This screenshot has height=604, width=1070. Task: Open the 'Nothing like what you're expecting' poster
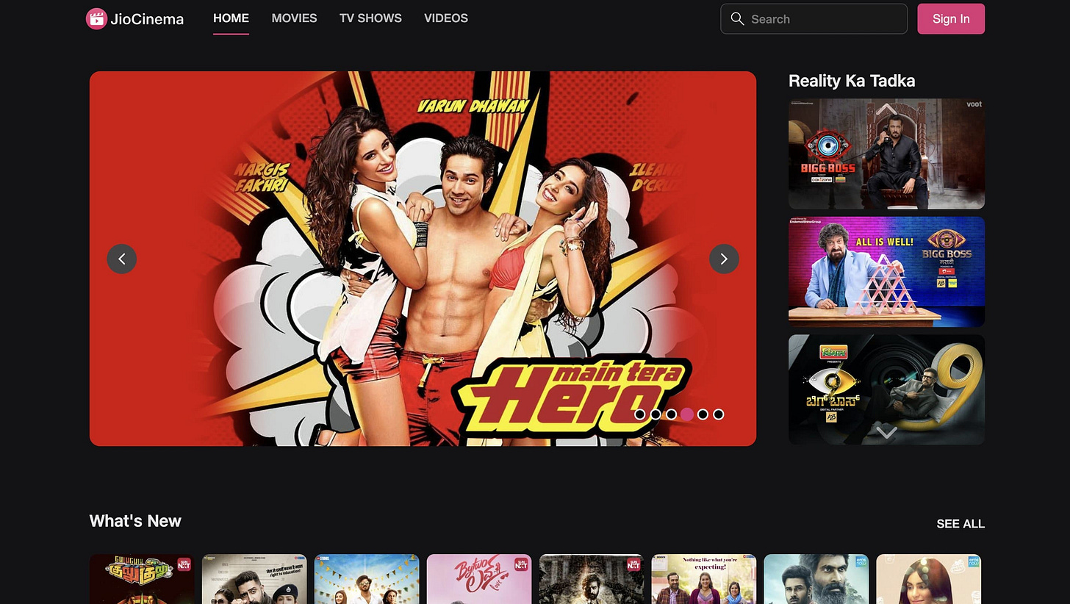point(704,579)
